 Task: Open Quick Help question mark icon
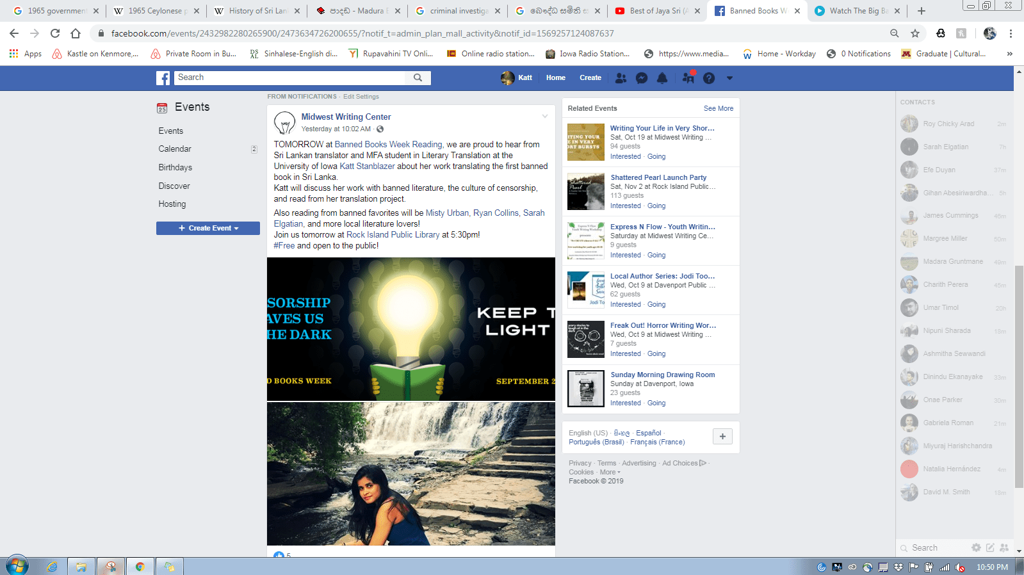click(x=709, y=78)
